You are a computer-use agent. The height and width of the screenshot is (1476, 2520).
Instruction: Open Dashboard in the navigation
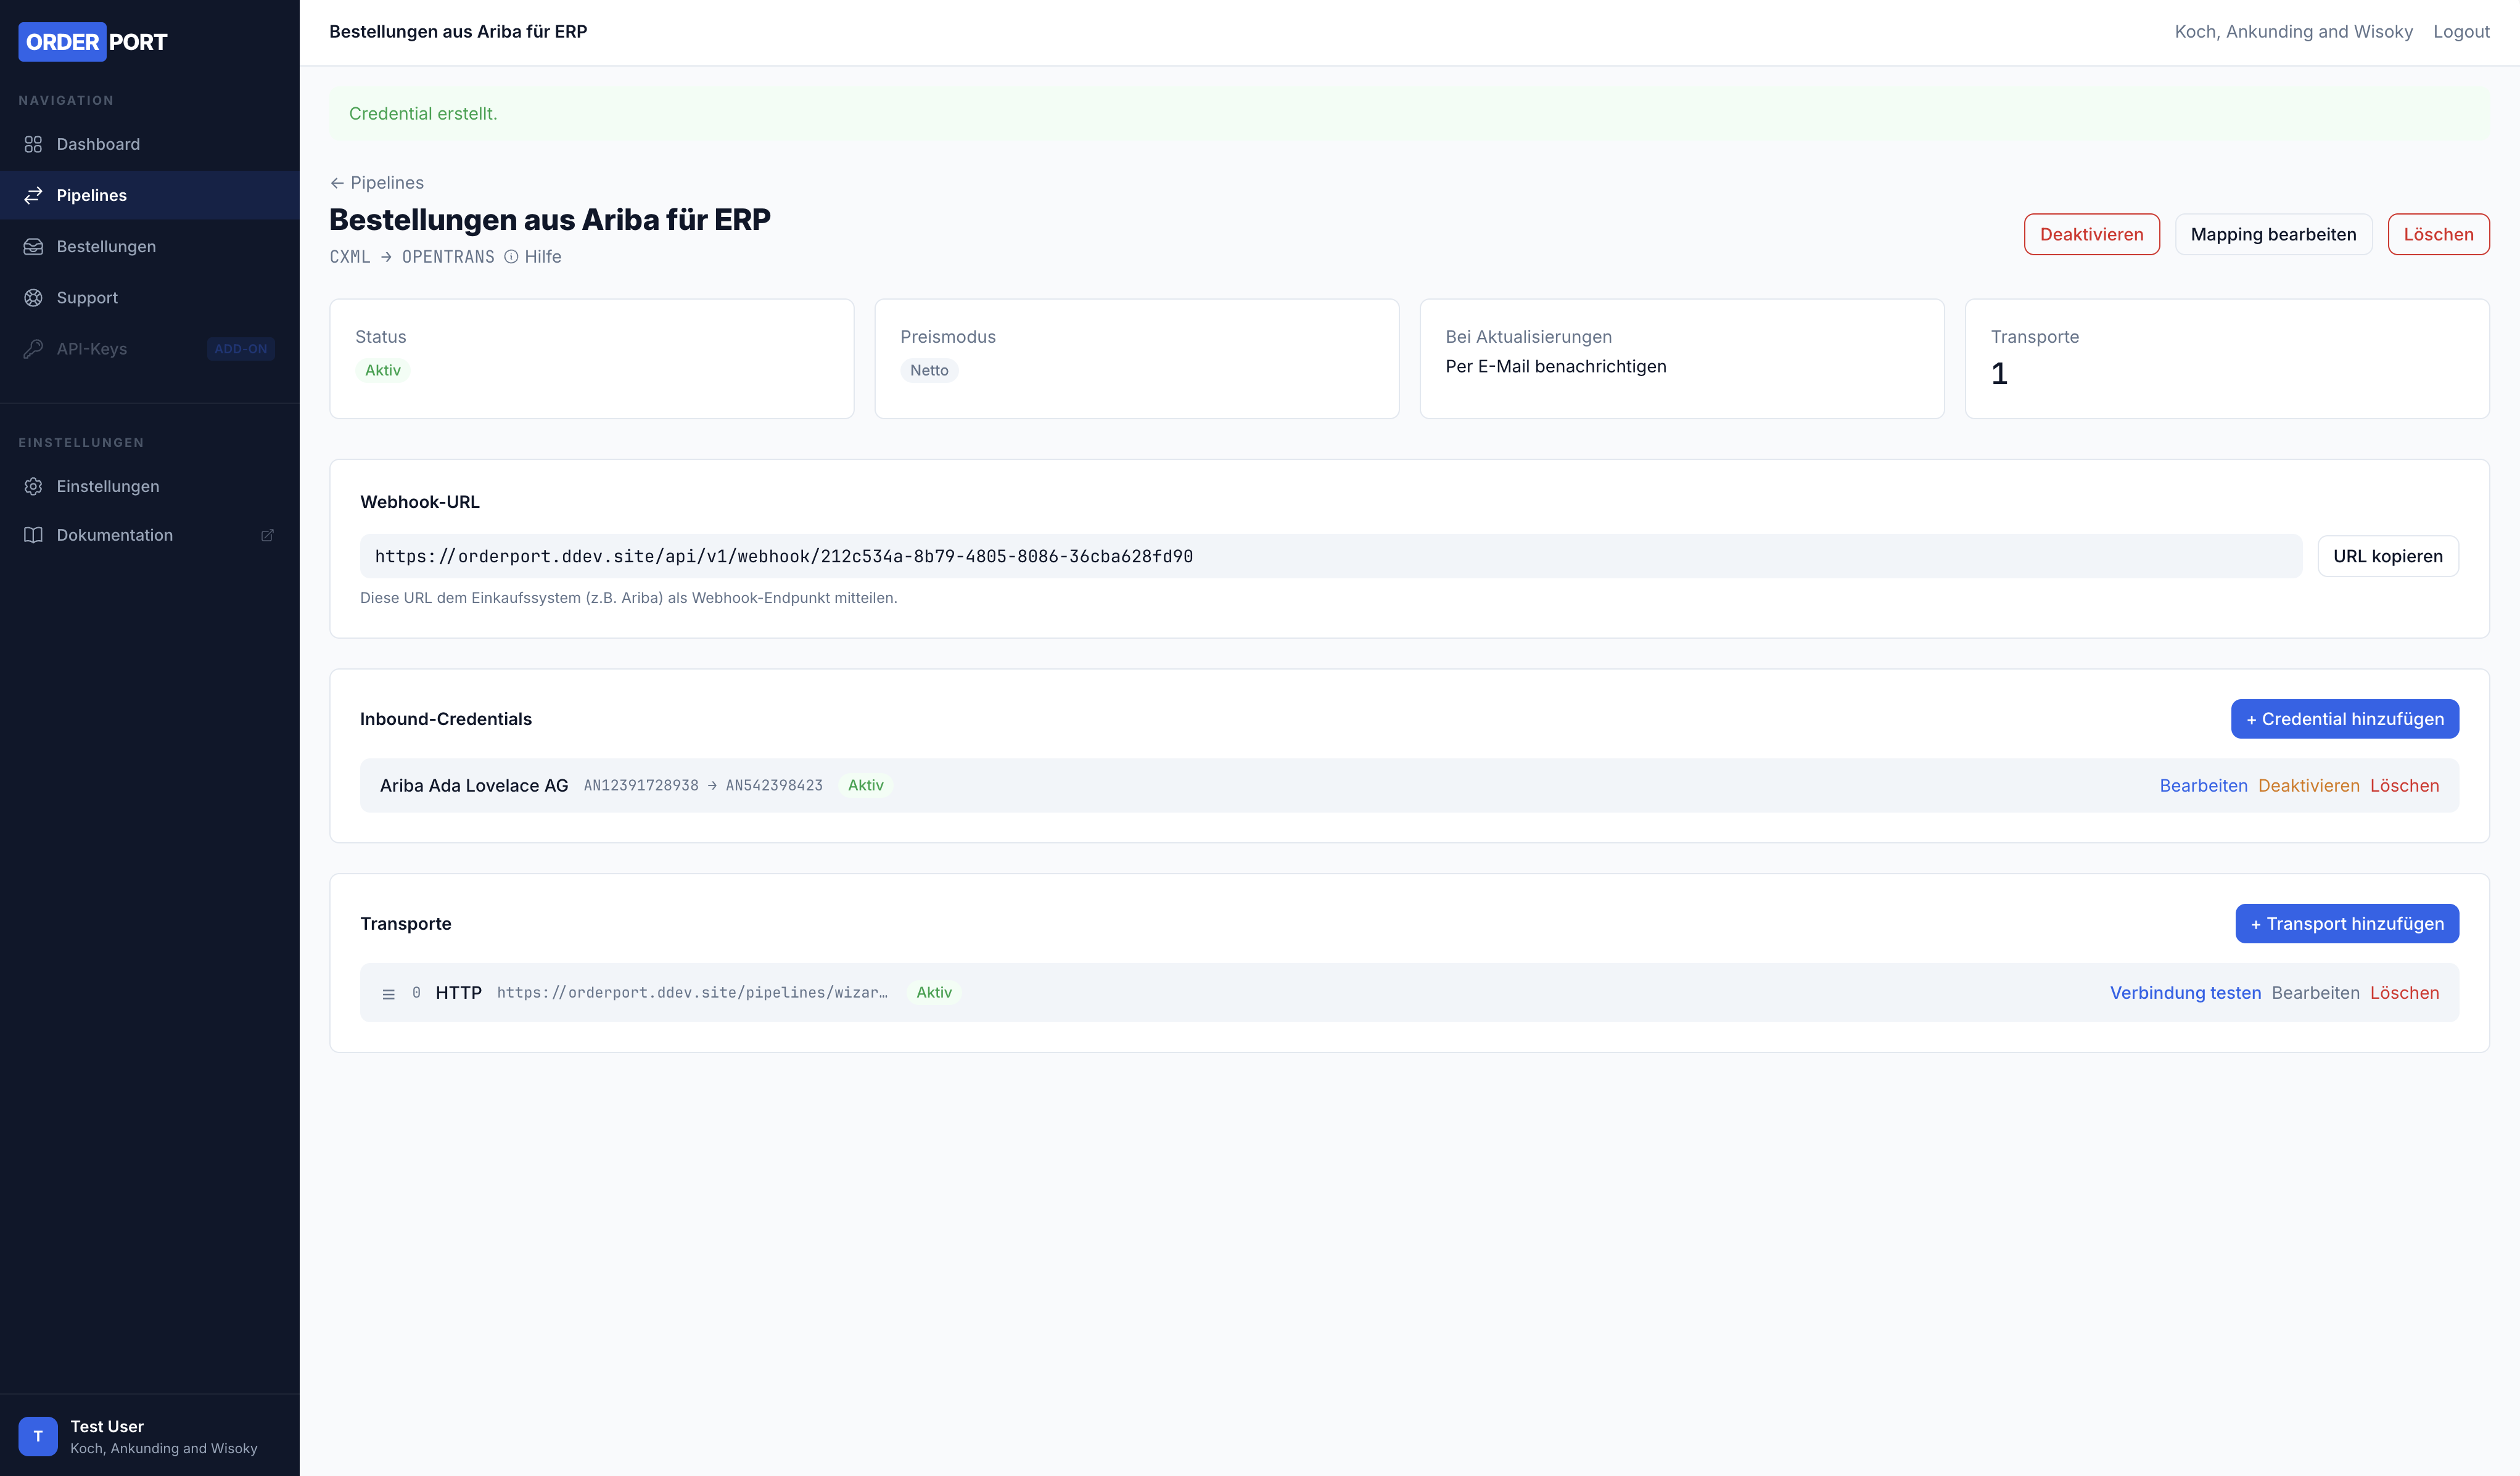click(x=150, y=144)
